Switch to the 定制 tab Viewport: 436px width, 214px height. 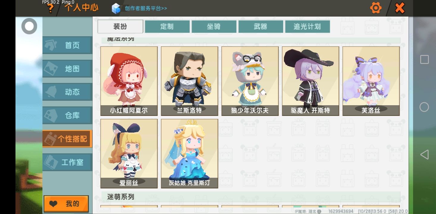tap(167, 26)
